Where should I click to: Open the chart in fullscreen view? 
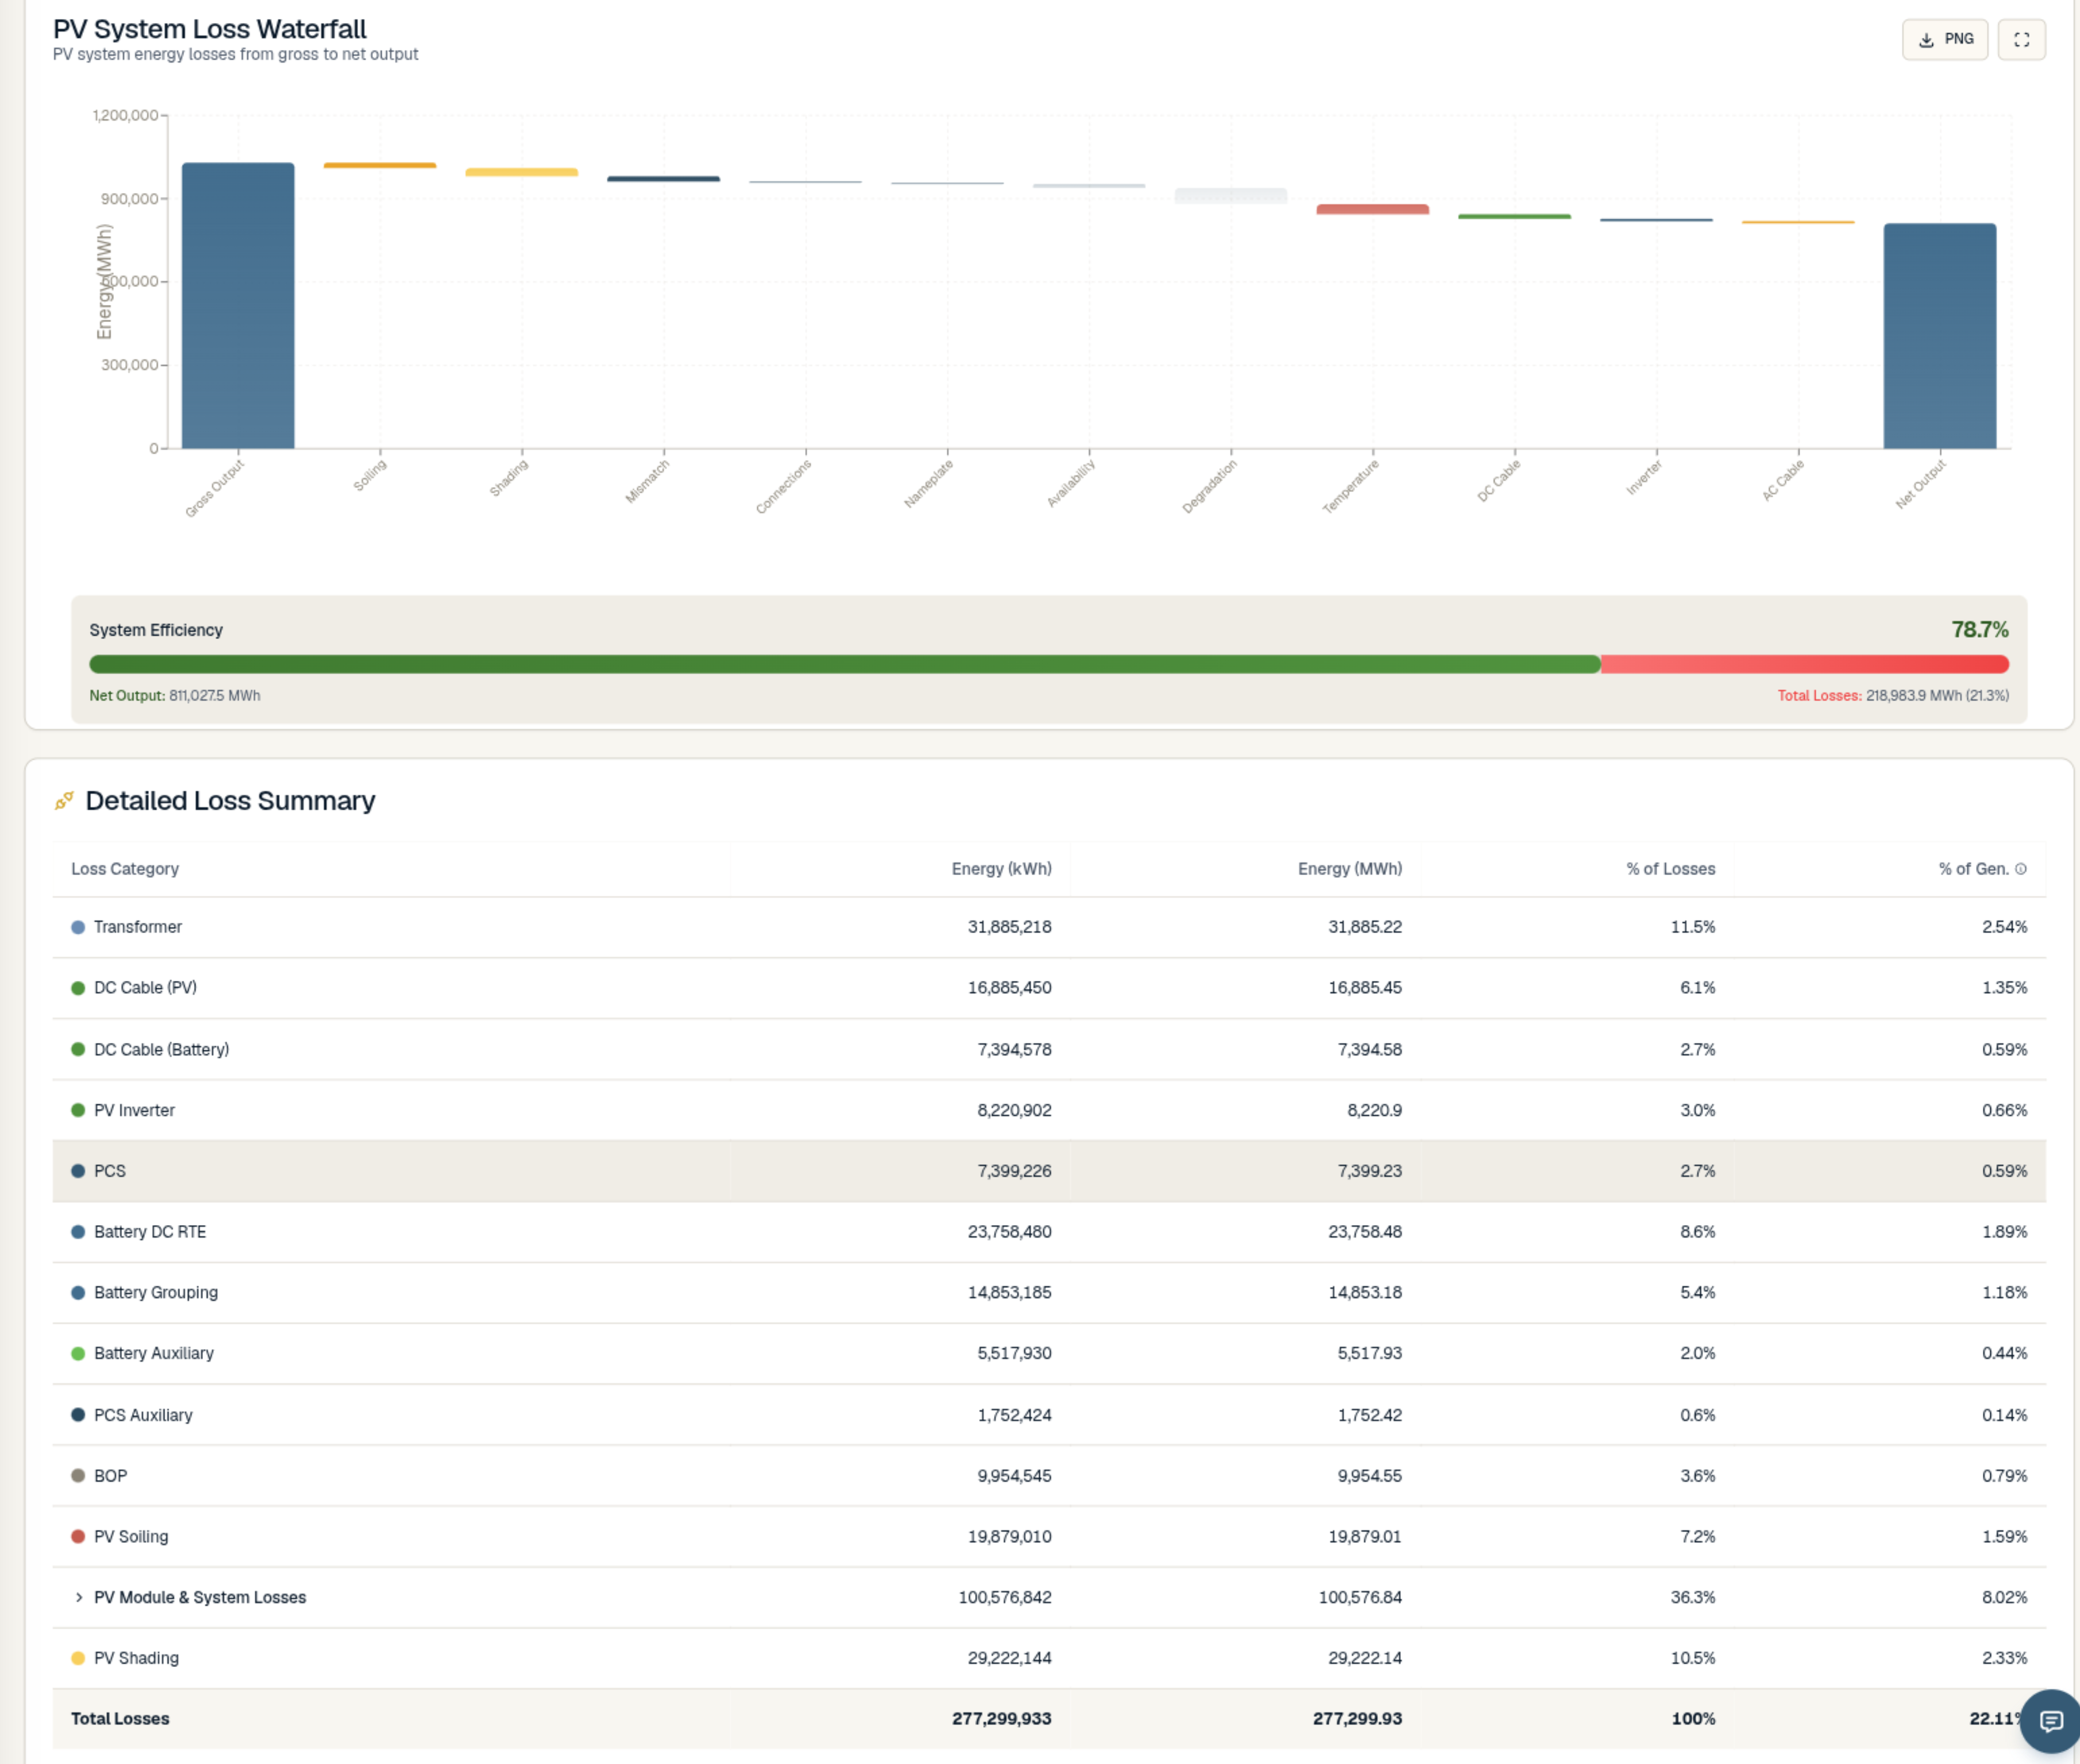2021,39
